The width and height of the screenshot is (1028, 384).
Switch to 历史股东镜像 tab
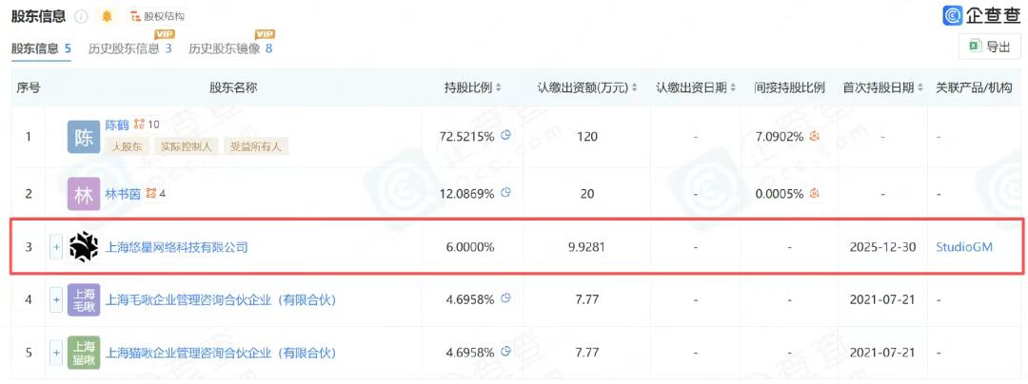tap(230, 48)
